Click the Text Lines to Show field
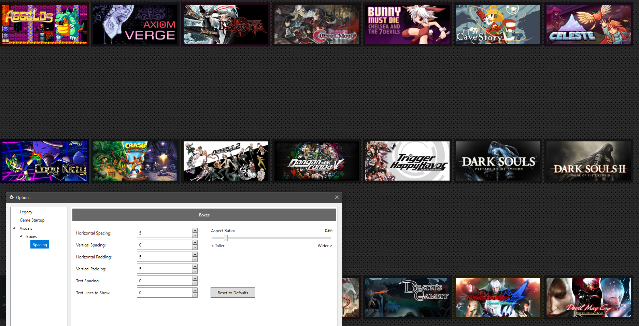639x326 pixels. [x=165, y=293]
